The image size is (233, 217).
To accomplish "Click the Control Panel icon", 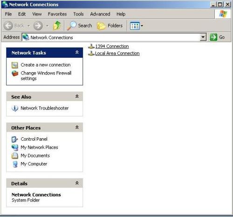I will (15, 139).
